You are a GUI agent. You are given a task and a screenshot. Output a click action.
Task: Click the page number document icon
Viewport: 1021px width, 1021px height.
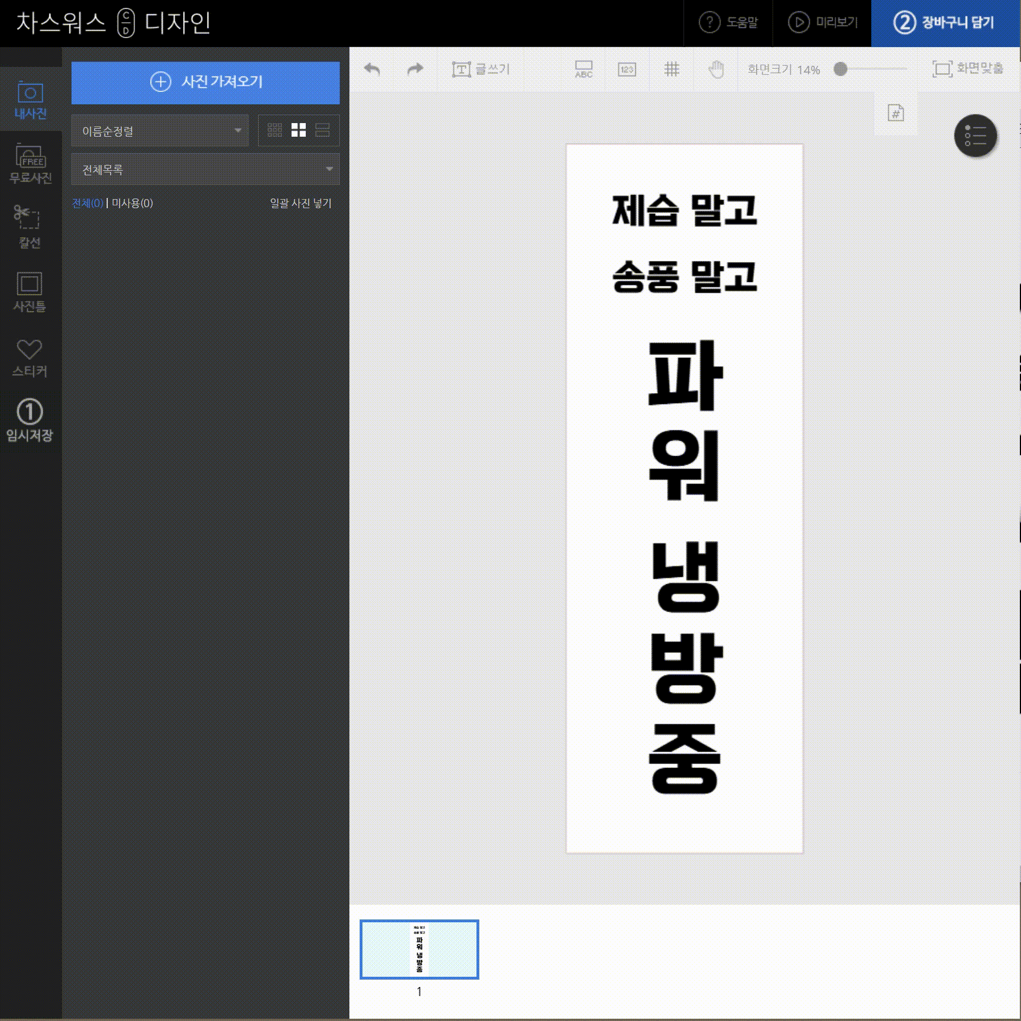click(x=896, y=113)
